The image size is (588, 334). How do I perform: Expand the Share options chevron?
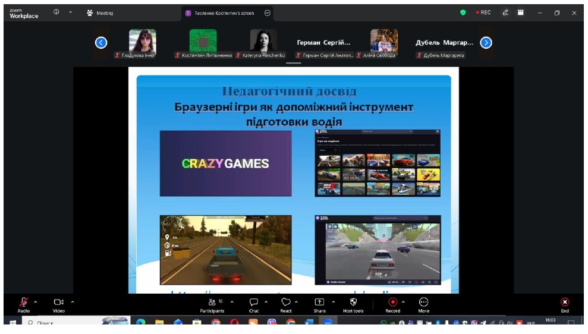click(x=333, y=302)
